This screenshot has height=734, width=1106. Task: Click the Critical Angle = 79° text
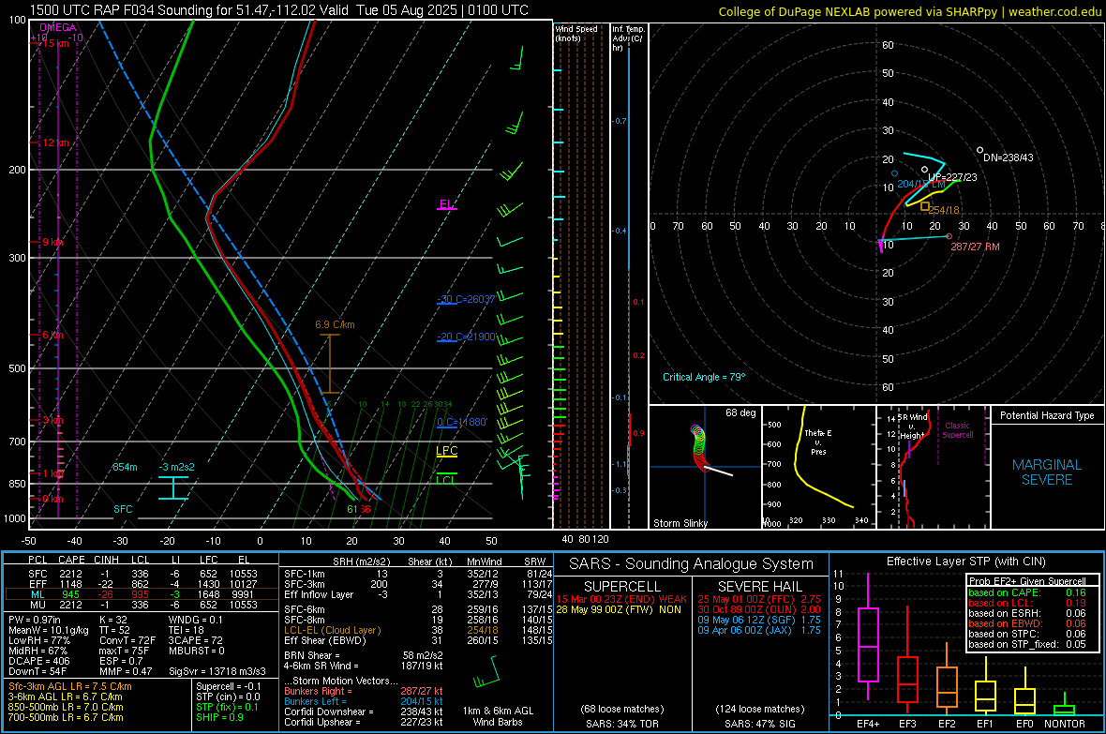coord(703,377)
